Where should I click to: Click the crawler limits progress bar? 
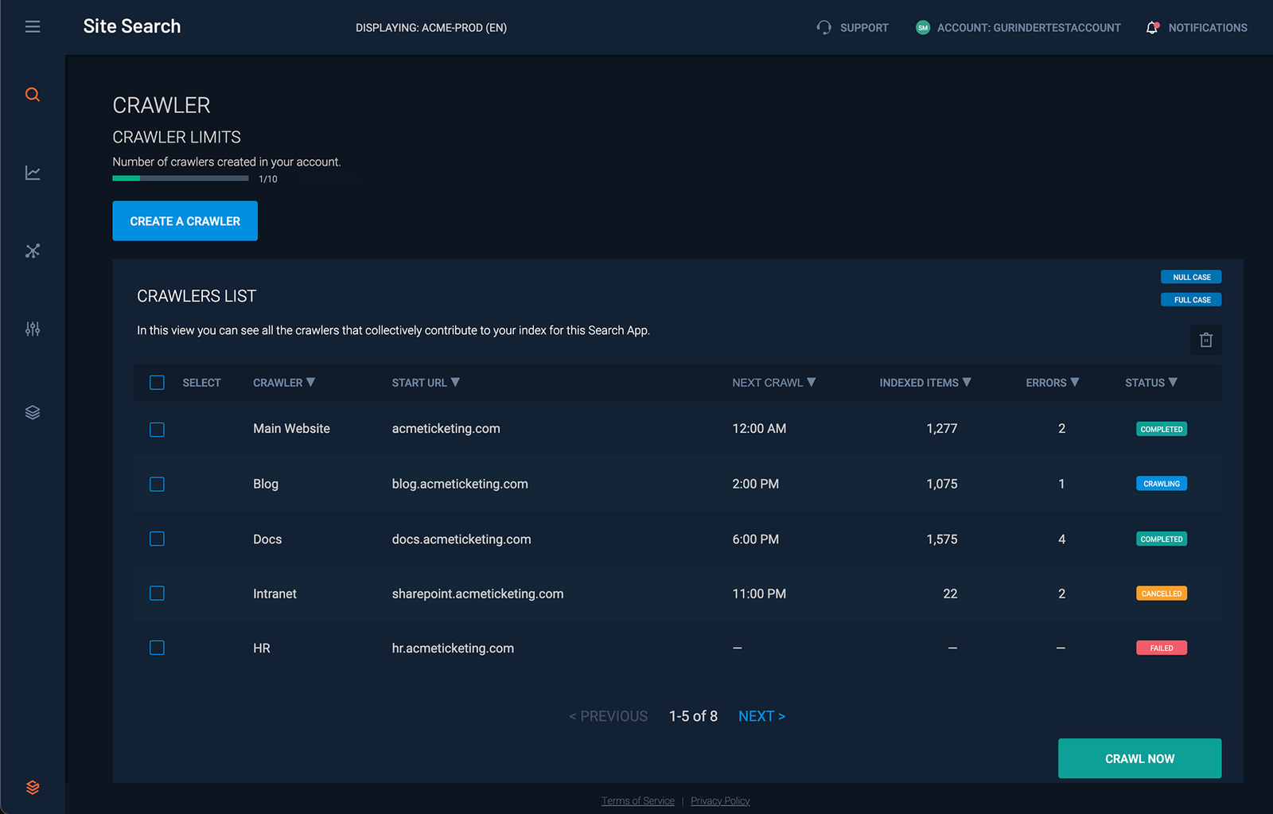181,178
